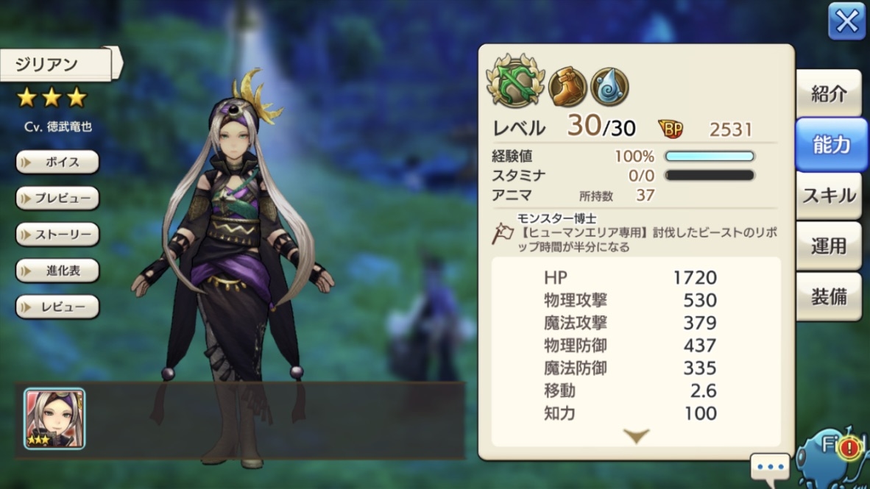Open the プレビュー preview button
This screenshot has width=870, height=489.
[57, 199]
